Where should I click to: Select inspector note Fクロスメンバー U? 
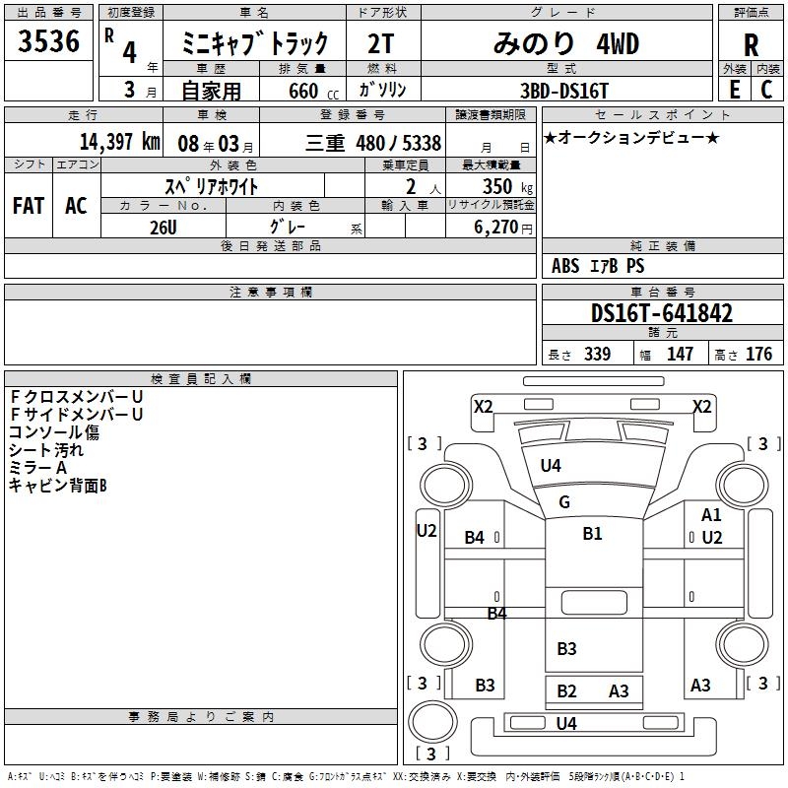[77, 397]
